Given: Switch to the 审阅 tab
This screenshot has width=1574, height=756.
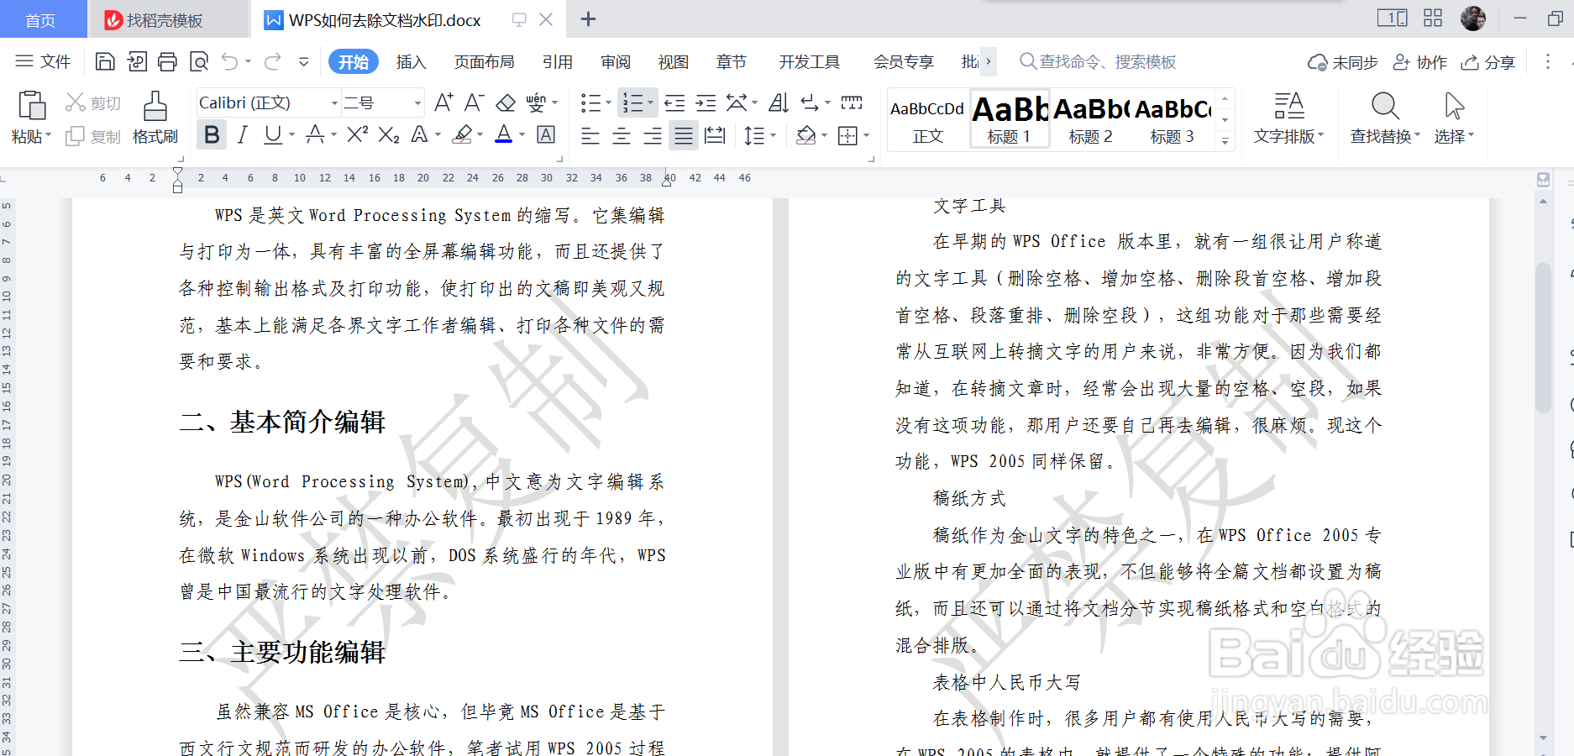Looking at the screenshot, I should click(616, 61).
